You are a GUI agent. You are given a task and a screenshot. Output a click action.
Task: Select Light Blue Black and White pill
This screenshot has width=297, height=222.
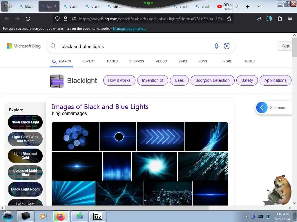click(x=25, y=139)
